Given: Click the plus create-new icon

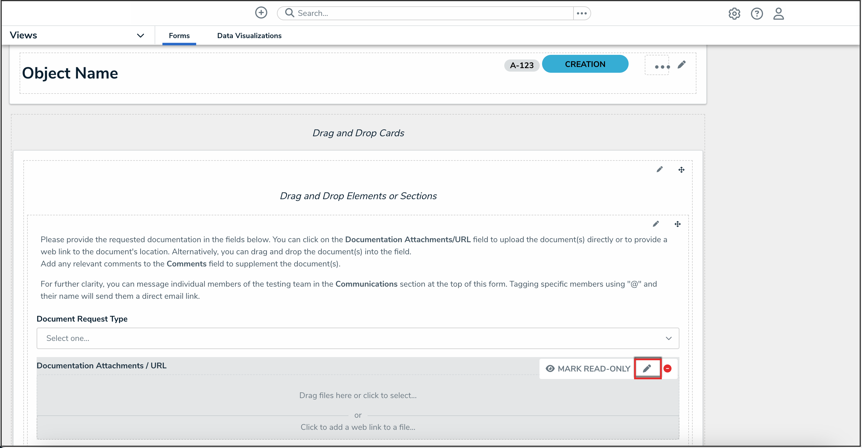Looking at the screenshot, I should click(261, 13).
